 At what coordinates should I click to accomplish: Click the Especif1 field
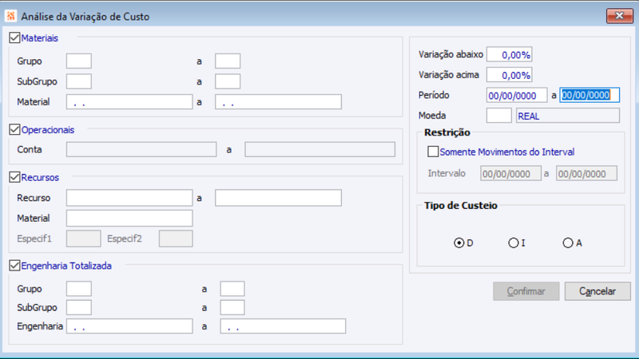click(x=84, y=239)
